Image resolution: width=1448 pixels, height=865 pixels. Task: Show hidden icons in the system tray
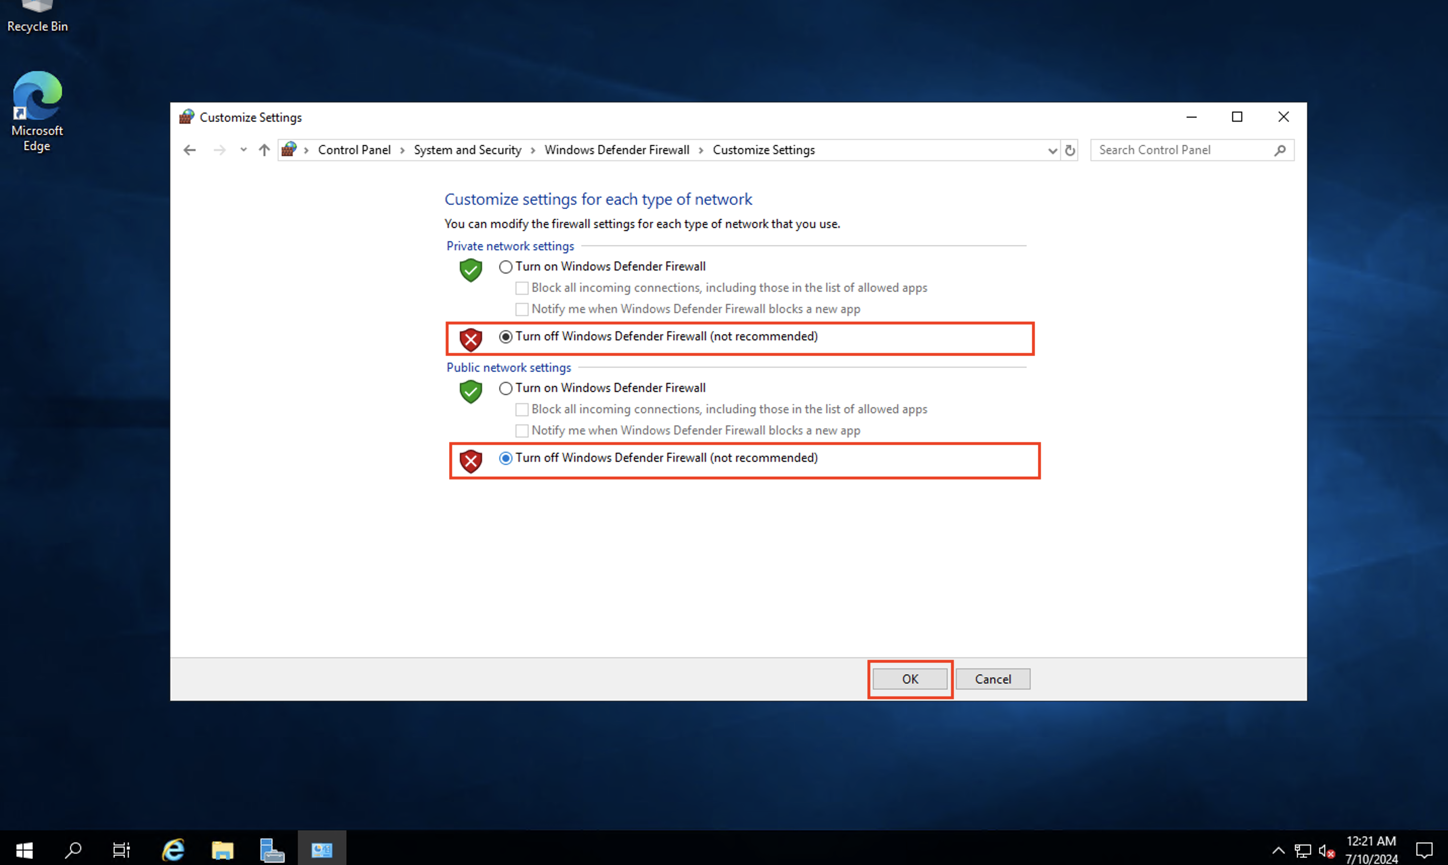(1278, 850)
